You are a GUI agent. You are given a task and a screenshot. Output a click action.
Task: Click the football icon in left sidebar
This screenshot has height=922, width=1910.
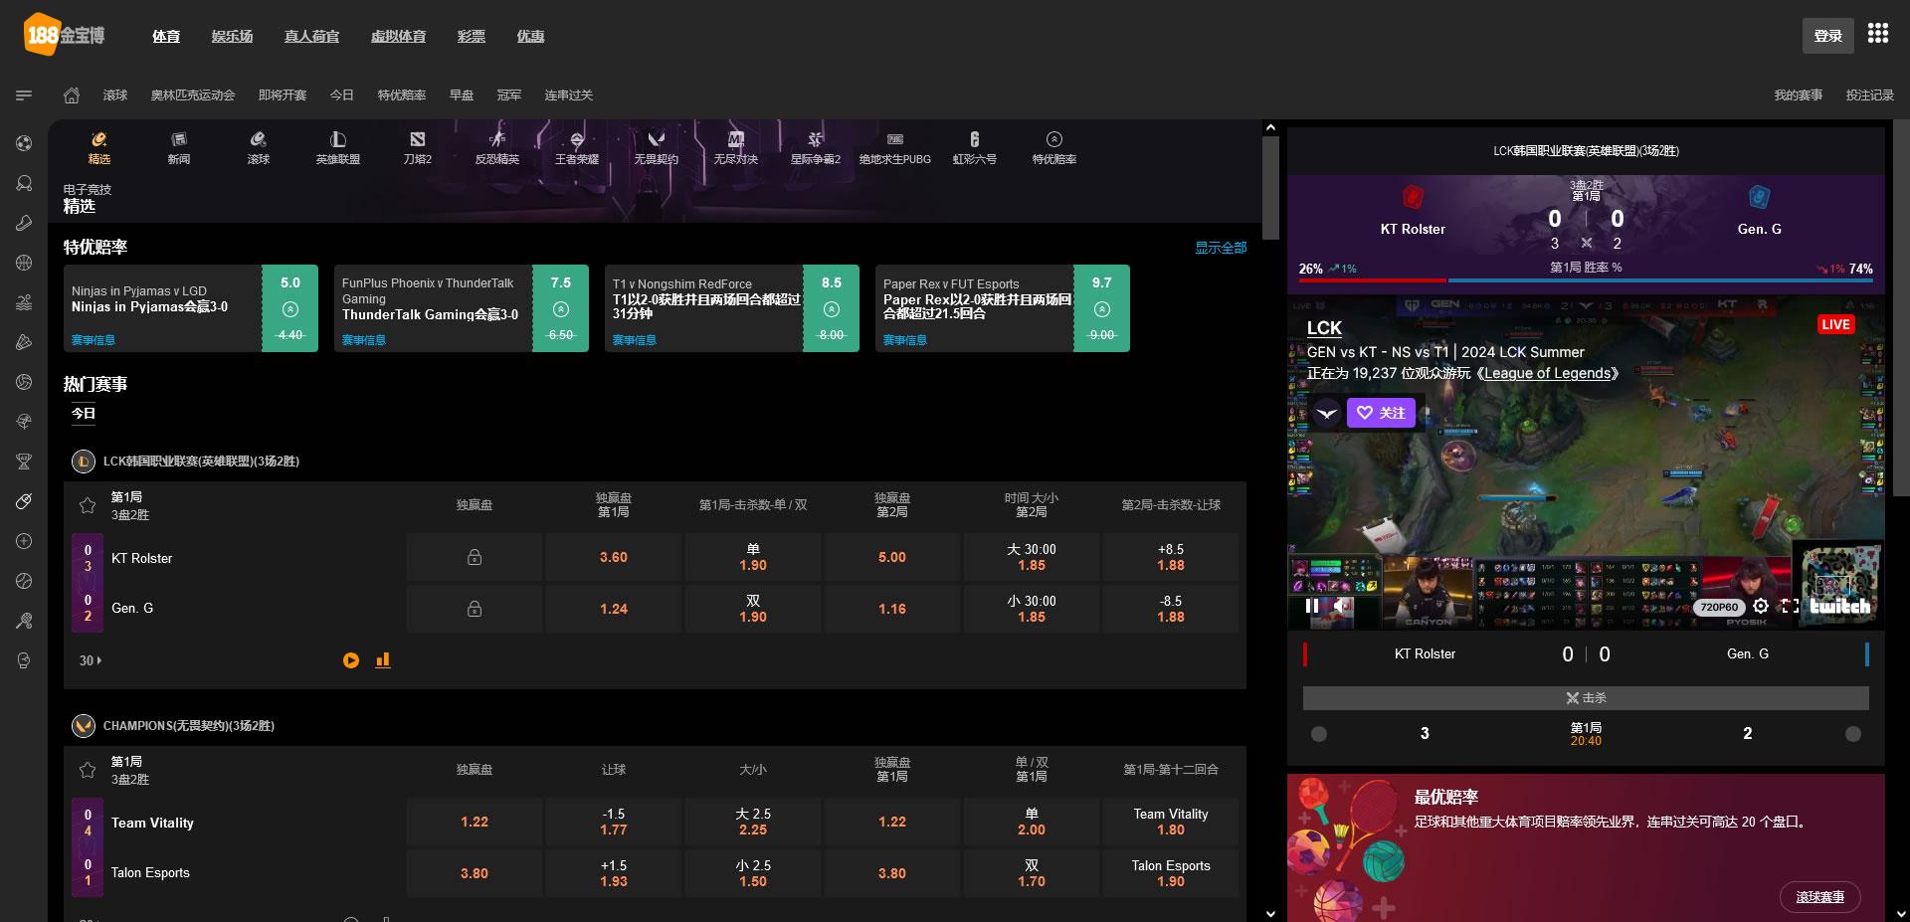pos(24,143)
